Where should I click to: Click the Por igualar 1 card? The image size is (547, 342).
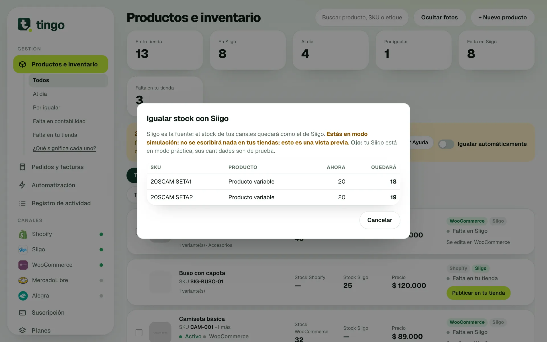[414, 50]
